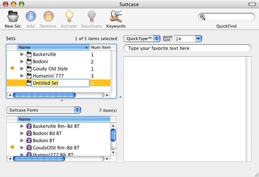Click the Bodoni BT suitcase icon
259x177 pixels.
[29, 140]
